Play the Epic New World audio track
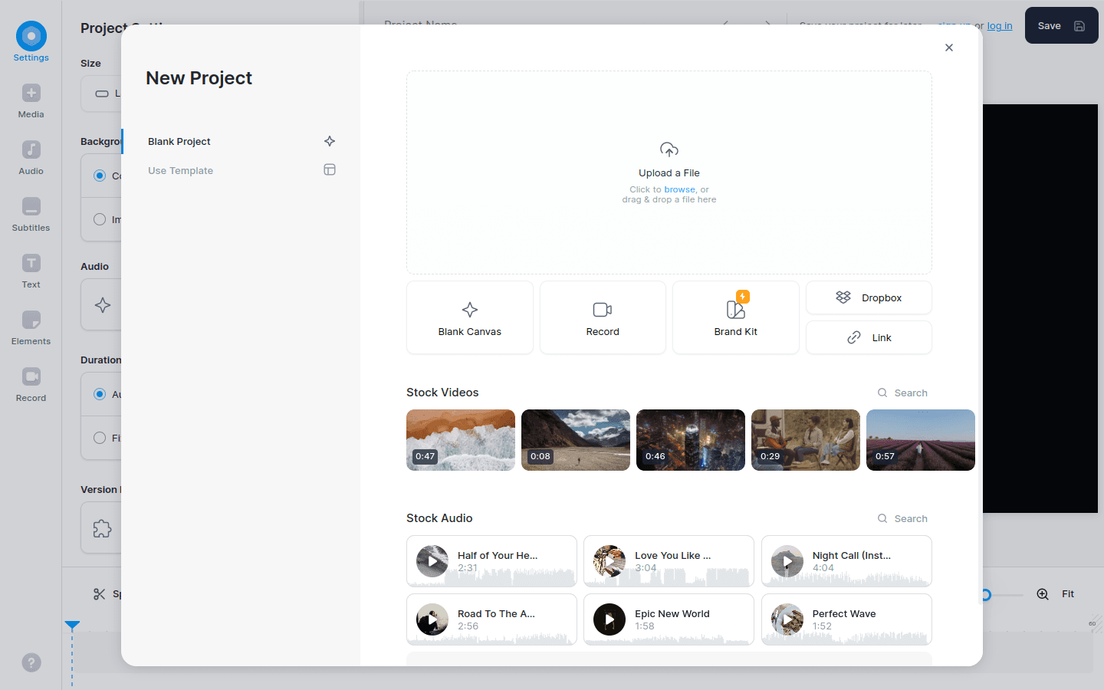Screen dimensions: 1104x690 click(x=609, y=619)
